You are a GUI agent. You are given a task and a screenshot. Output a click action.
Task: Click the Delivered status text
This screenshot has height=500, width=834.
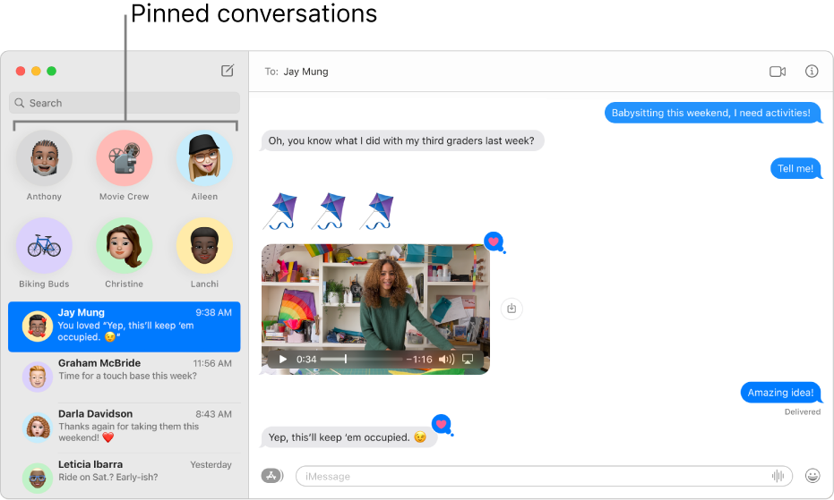pyautogui.click(x=802, y=411)
